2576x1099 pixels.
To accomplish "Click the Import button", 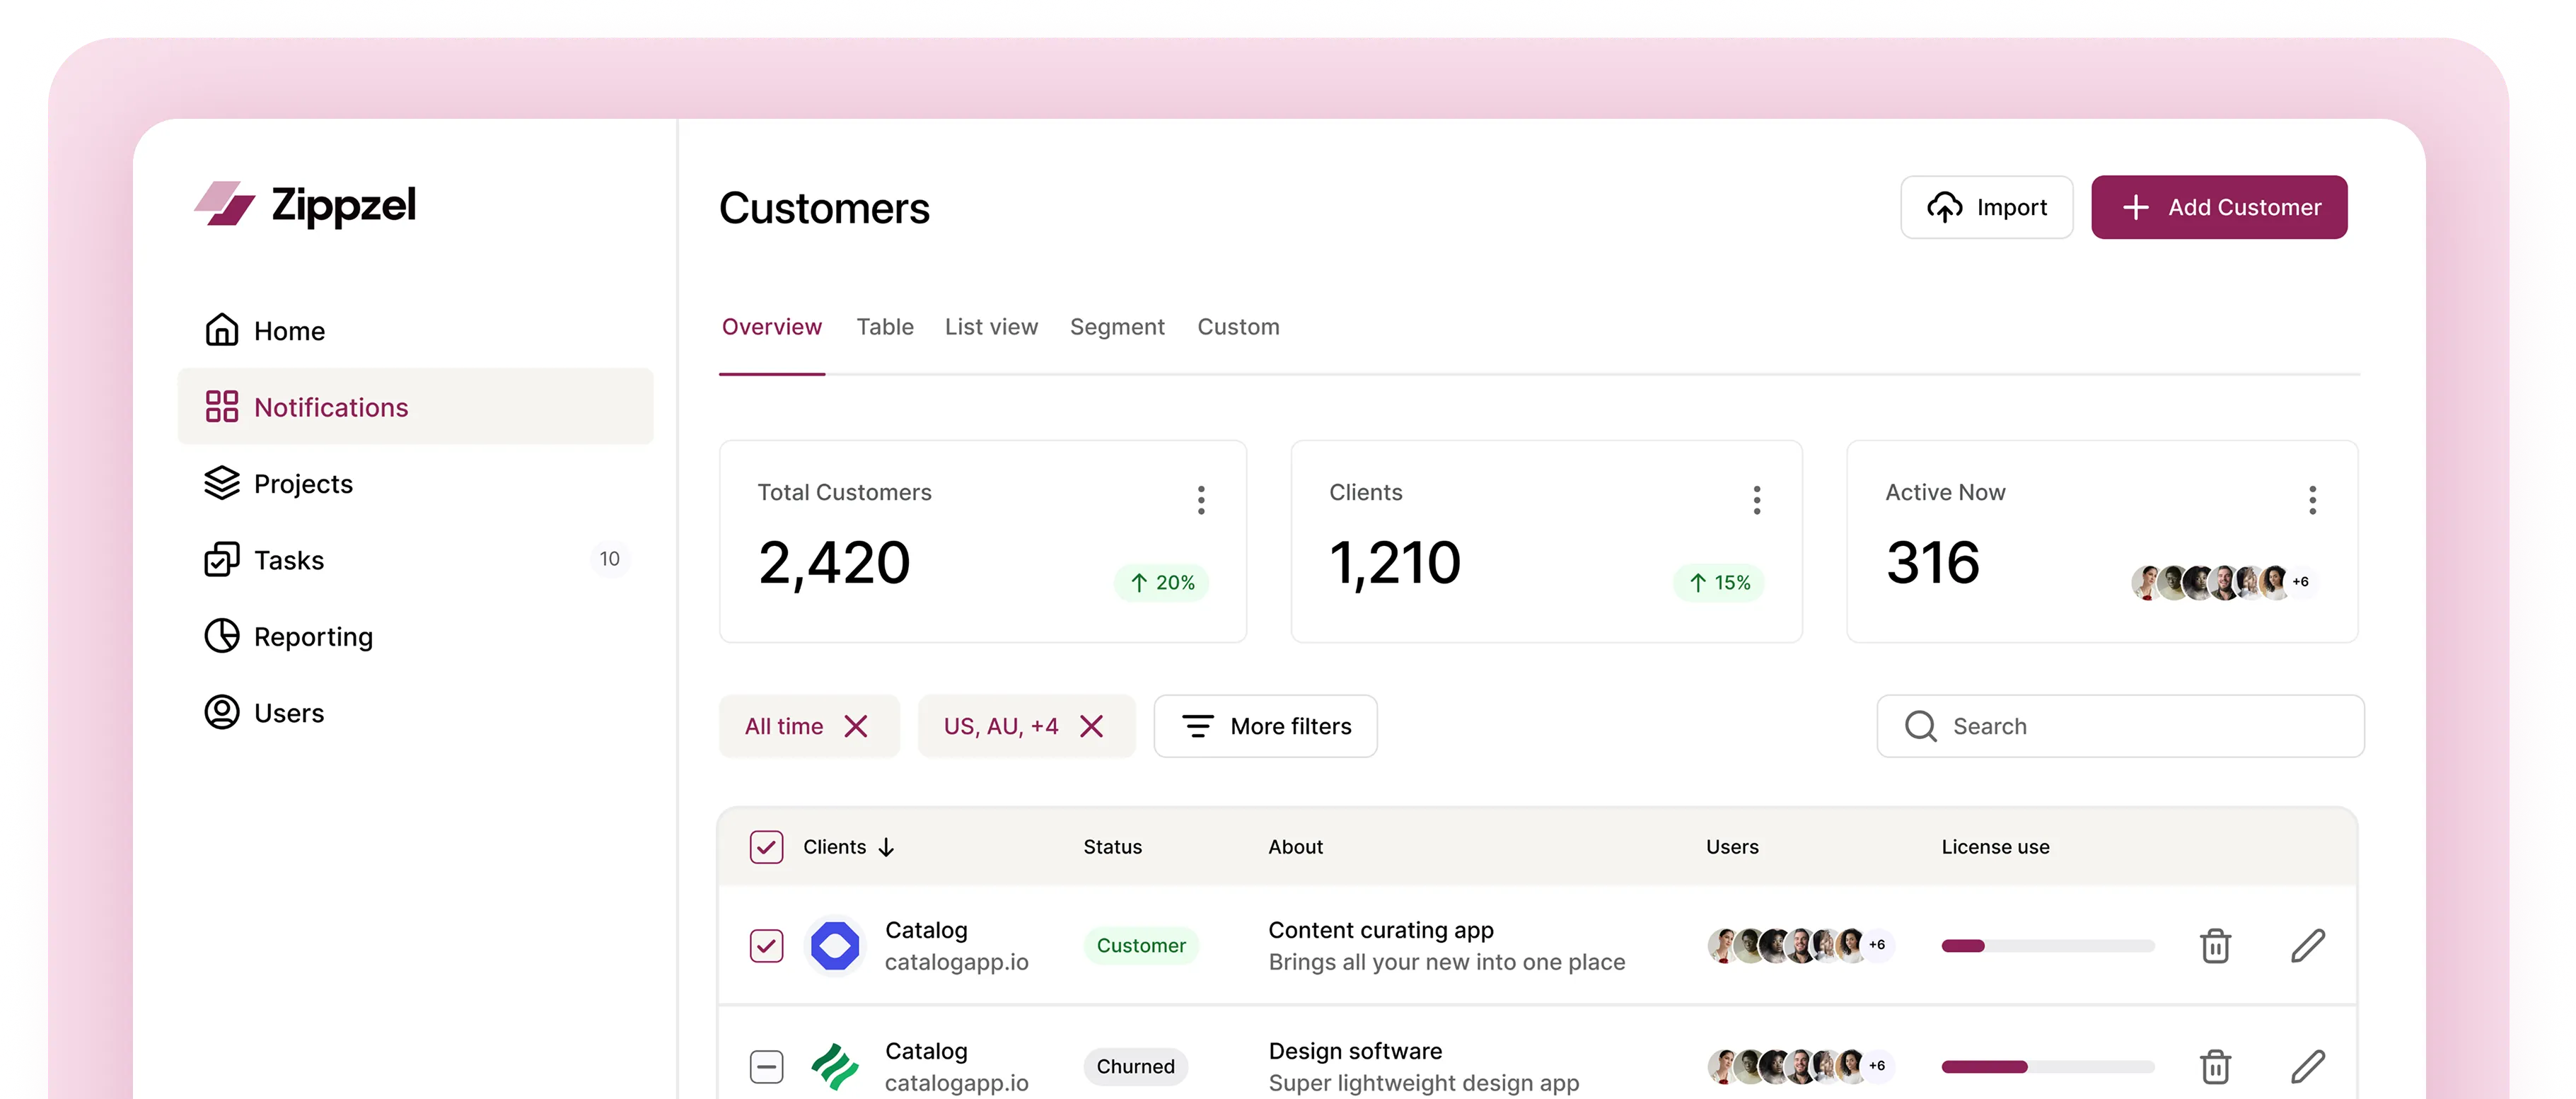I will pos(1986,207).
